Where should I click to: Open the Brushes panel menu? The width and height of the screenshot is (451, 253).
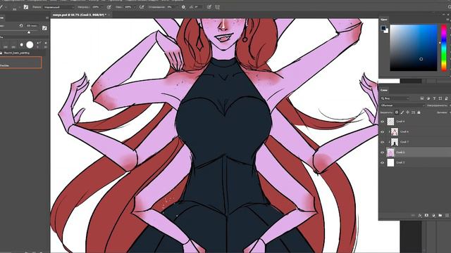47,18
